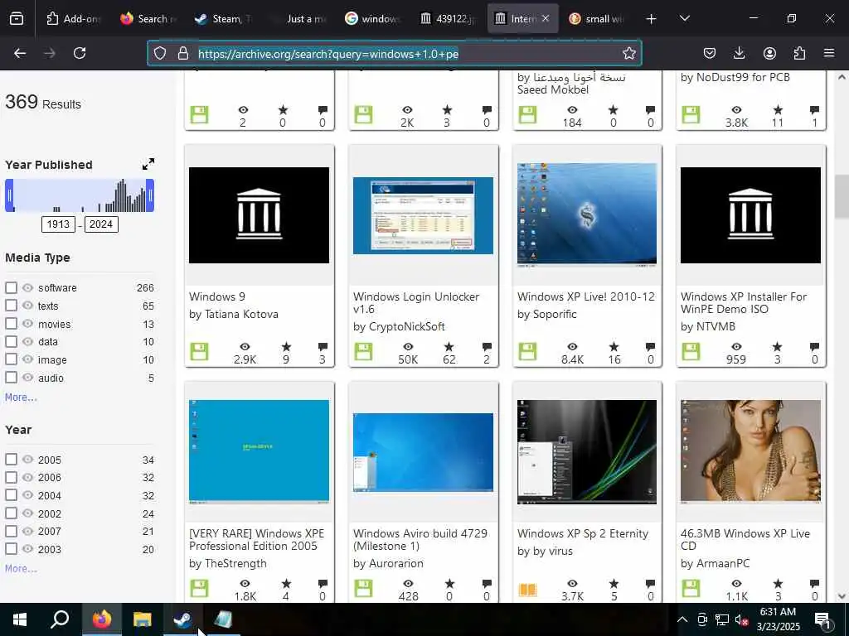
Task: Show more years via More link under Year
Action: pos(21,568)
